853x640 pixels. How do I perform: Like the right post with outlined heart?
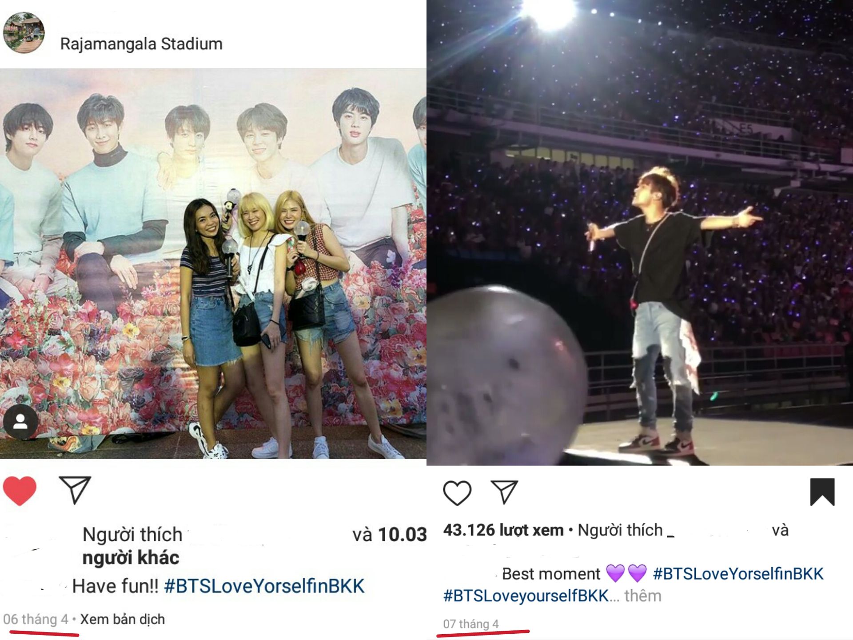pyautogui.click(x=457, y=493)
